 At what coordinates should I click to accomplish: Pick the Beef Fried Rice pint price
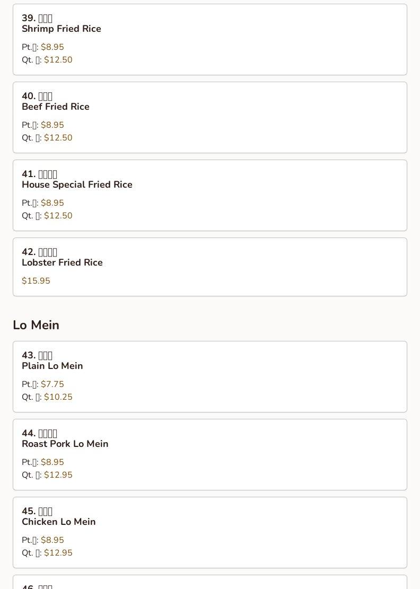point(52,125)
